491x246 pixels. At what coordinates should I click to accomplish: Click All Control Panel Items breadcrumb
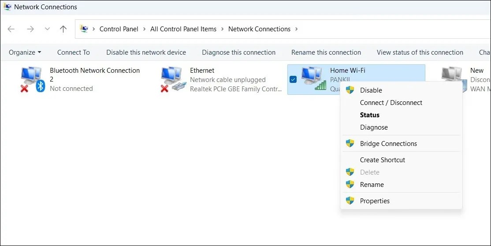[x=183, y=29]
